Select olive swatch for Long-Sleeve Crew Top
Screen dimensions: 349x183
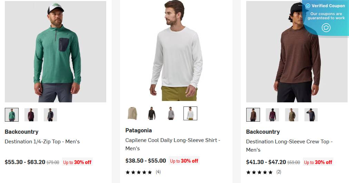pyautogui.click(x=292, y=115)
